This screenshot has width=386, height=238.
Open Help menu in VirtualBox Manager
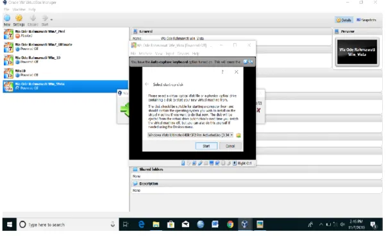[x=32, y=10]
